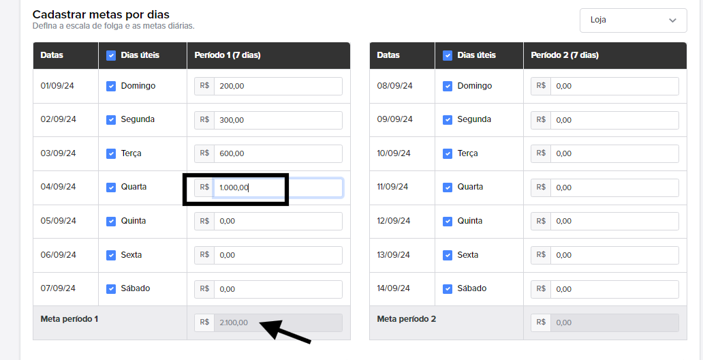Click the Meta período 1 total field

click(278, 322)
